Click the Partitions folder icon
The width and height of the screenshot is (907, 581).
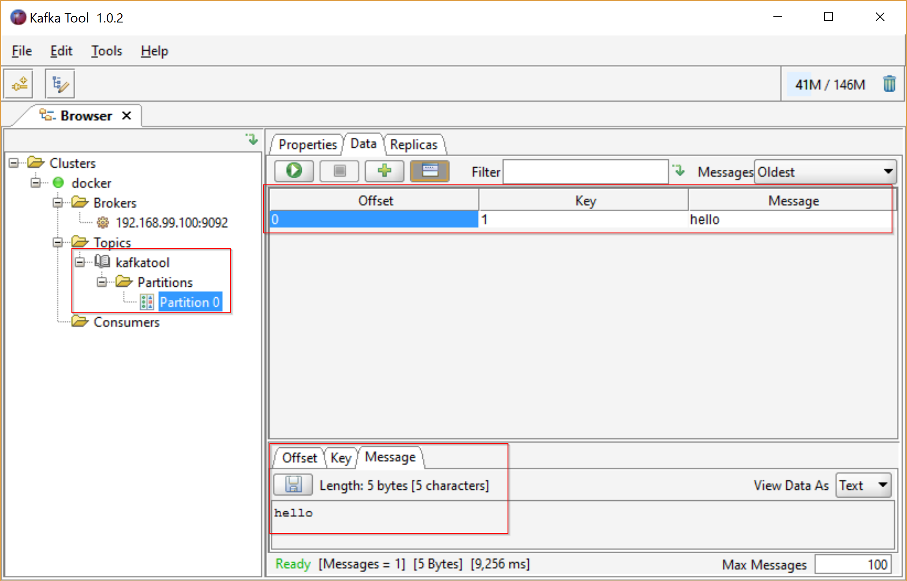(x=124, y=281)
